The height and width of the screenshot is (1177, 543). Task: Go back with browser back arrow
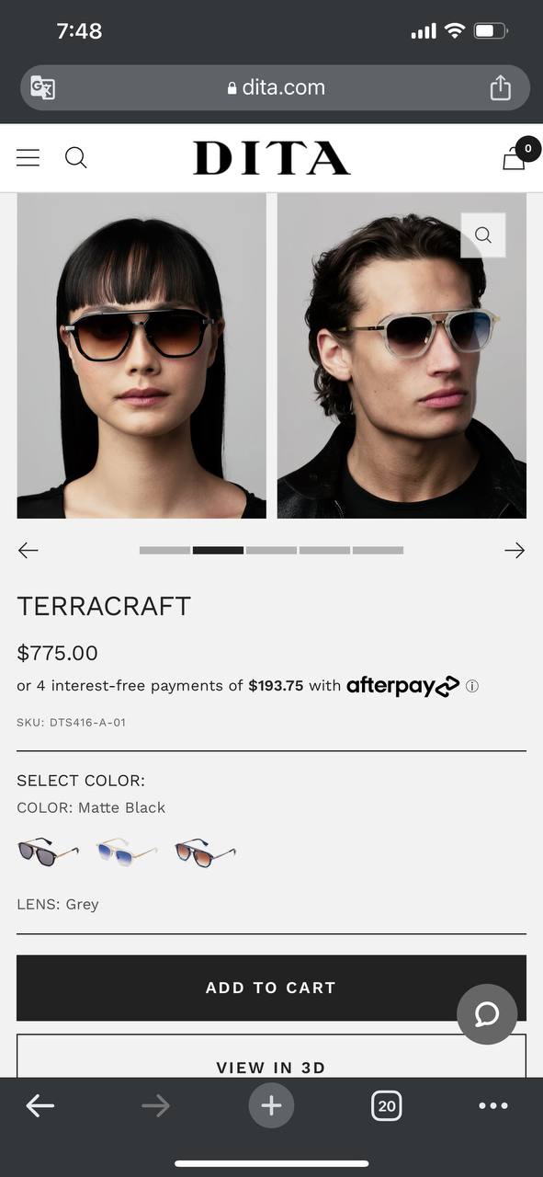[x=40, y=1105]
